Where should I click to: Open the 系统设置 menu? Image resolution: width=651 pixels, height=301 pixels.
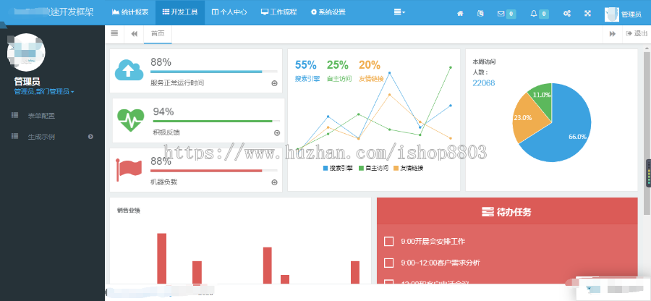click(x=328, y=12)
